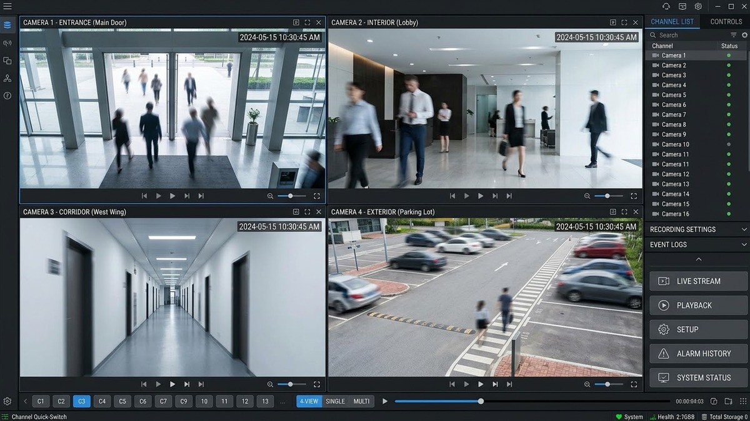Select the stacked-disks storage icon in sidebar
The height and width of the screenshot is (421, 750).
[7, 26]
